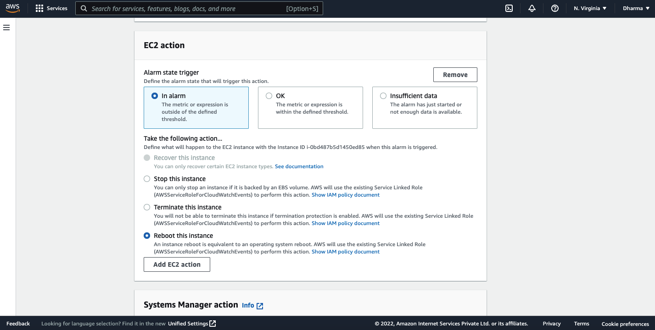Show IAM policy document for Reboot instance
This screenshot has width=655, height=330.
tap(346, 252)
